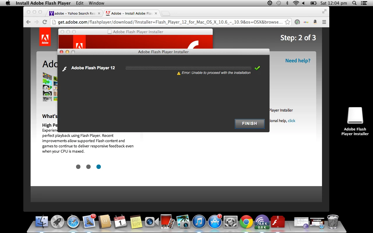373x233 pixels.
Task: Open the Trash in the Dock
Action: (x=333, y=222)
